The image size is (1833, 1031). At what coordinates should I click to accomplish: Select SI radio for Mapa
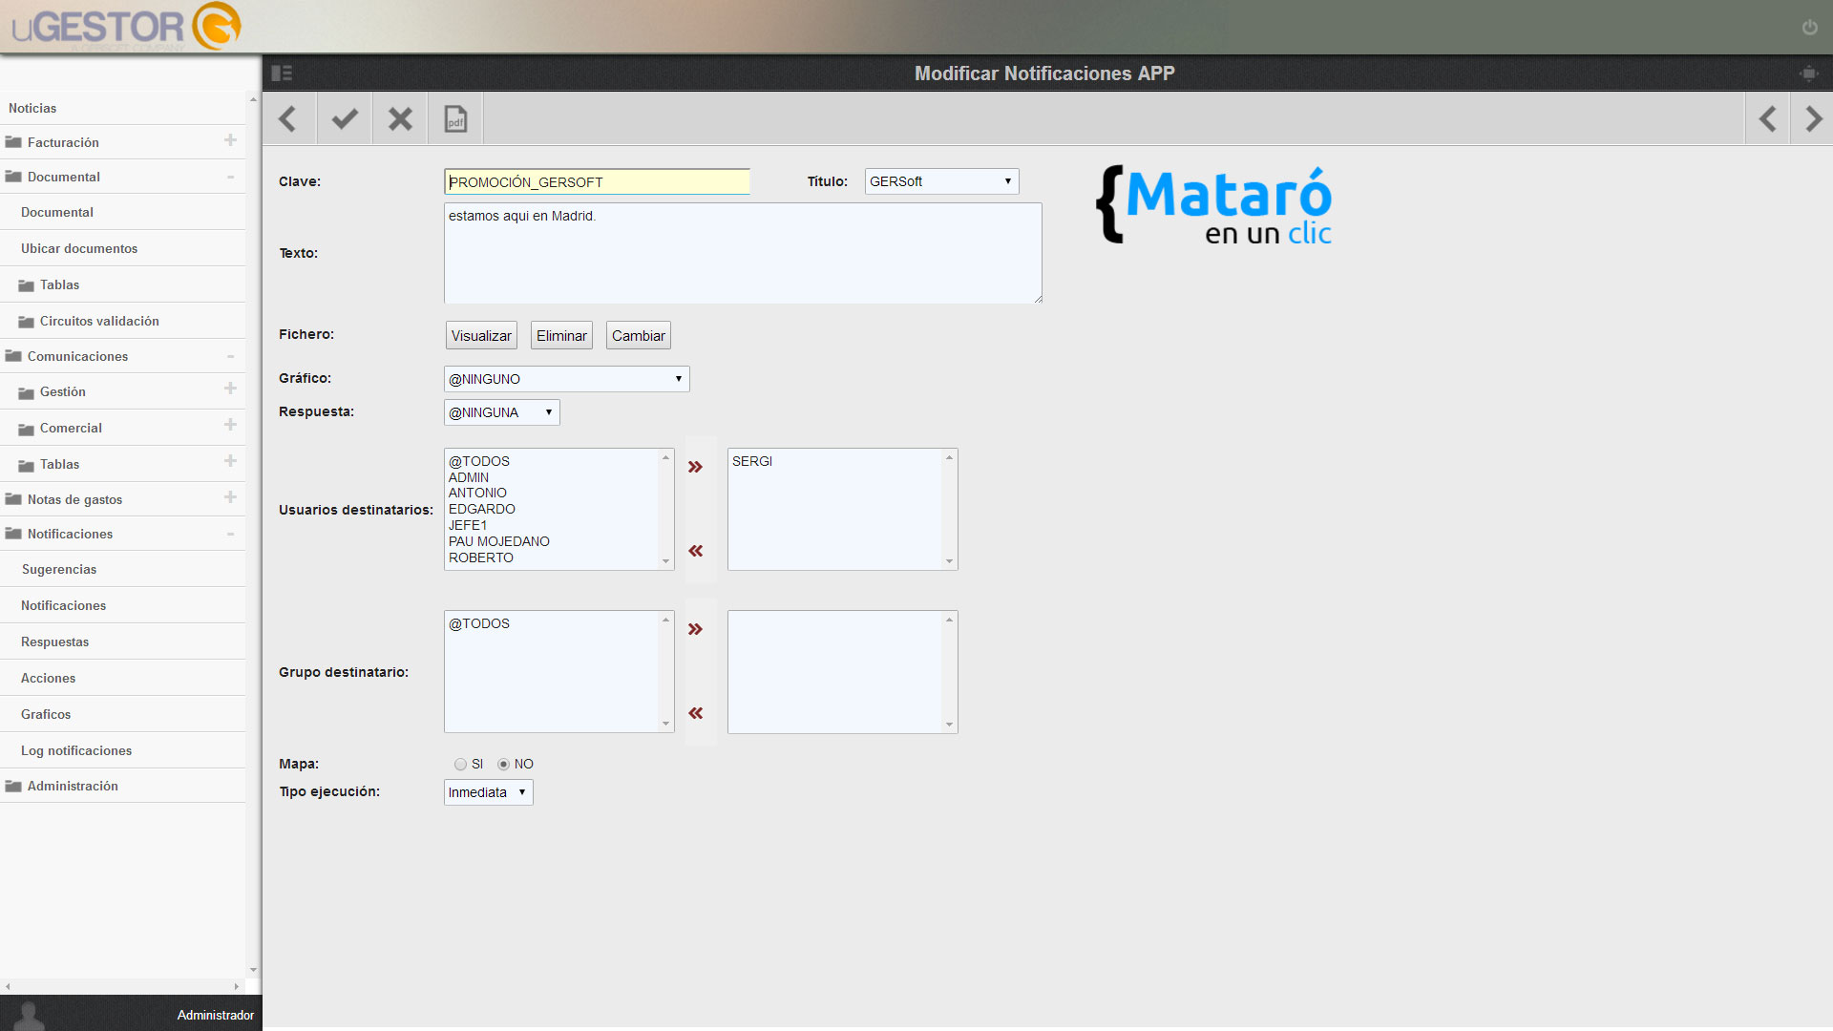tap(460, 765)
